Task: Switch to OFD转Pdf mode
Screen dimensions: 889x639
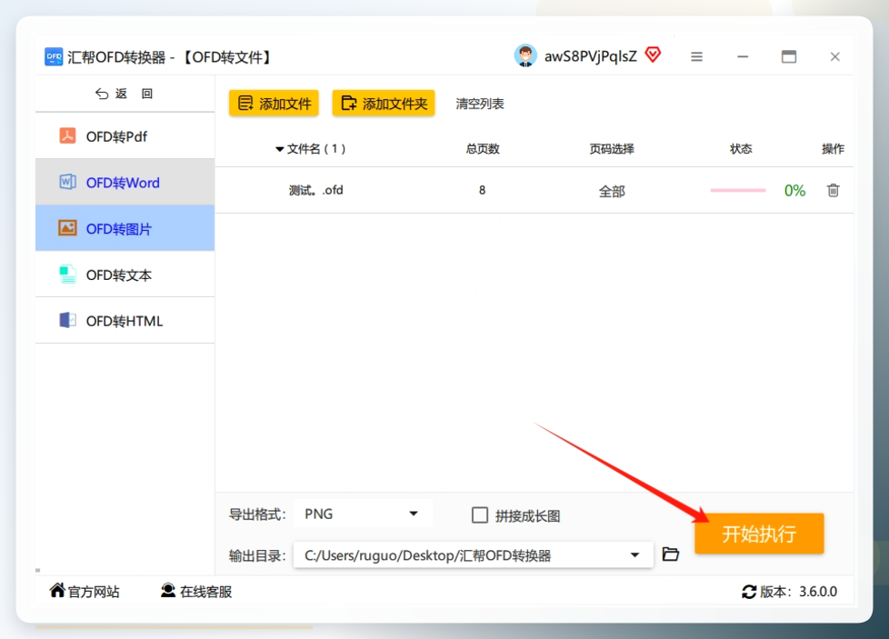Action: (x=125, y=136)
